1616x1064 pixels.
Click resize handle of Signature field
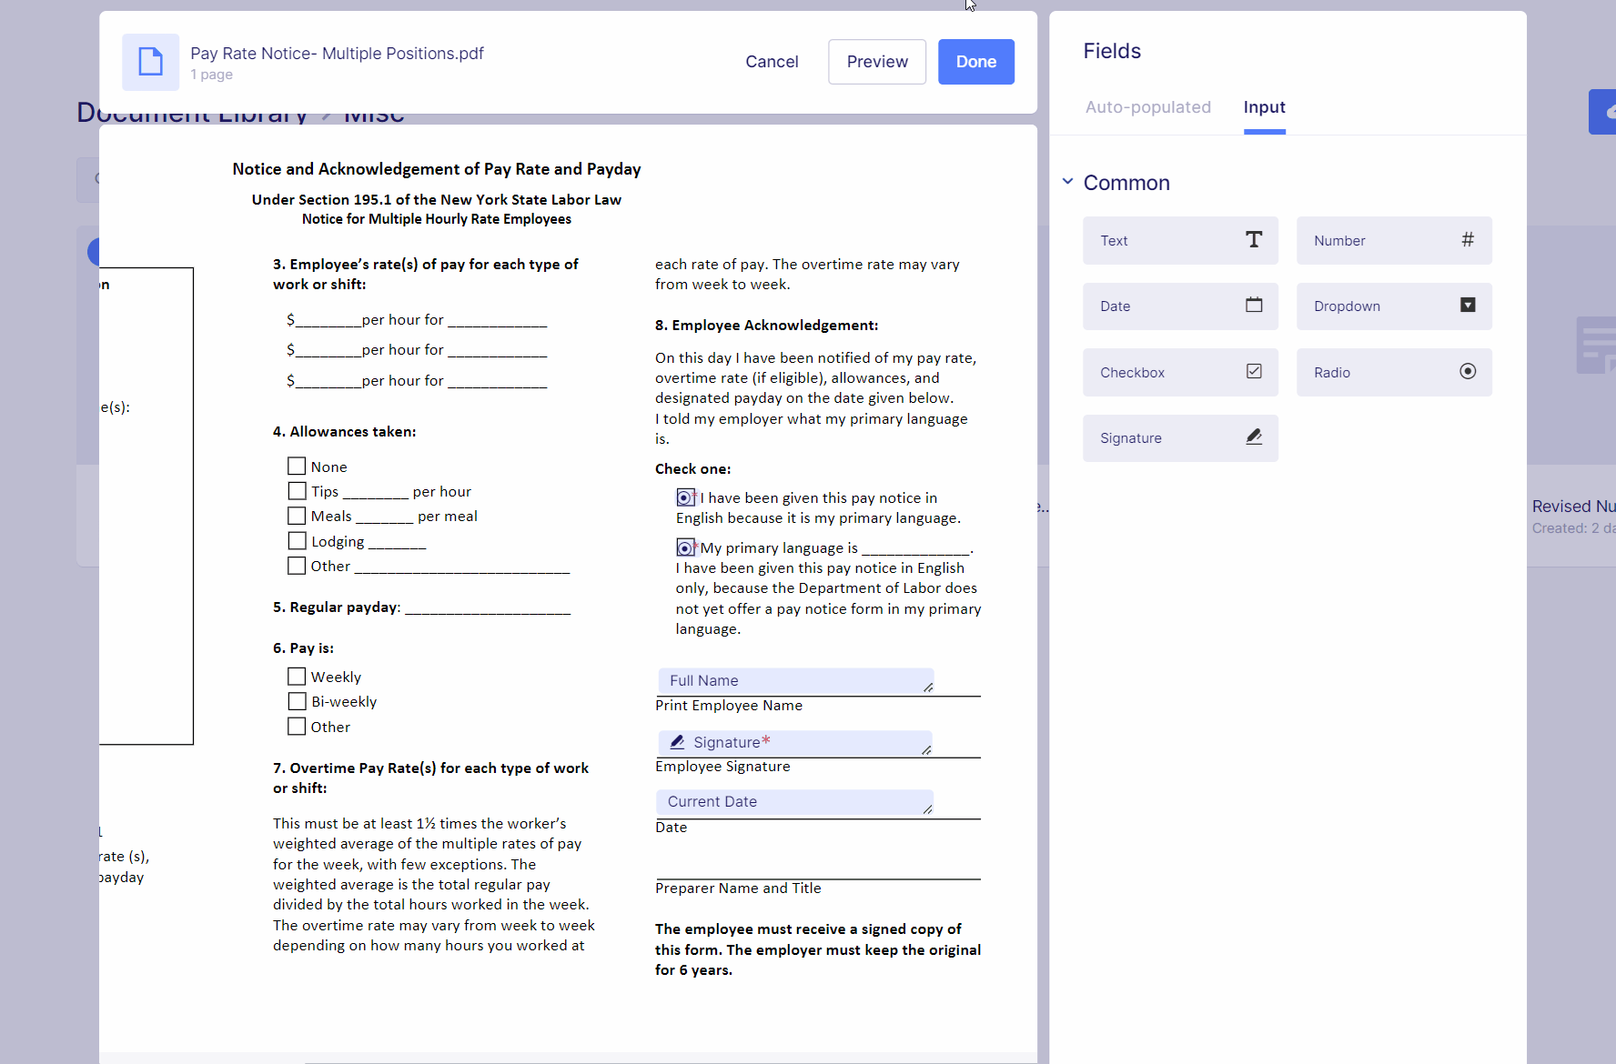pos(927,749)
